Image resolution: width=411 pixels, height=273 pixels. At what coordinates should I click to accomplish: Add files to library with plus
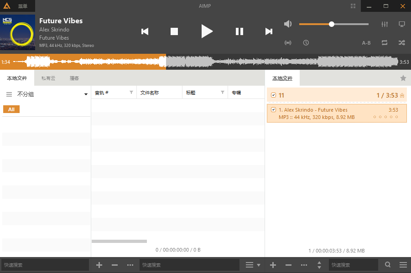click(99, 265)
